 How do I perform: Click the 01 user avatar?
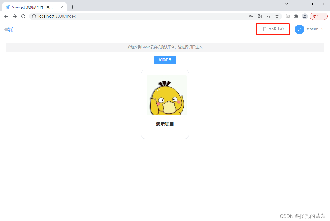(x=299, y=29)
